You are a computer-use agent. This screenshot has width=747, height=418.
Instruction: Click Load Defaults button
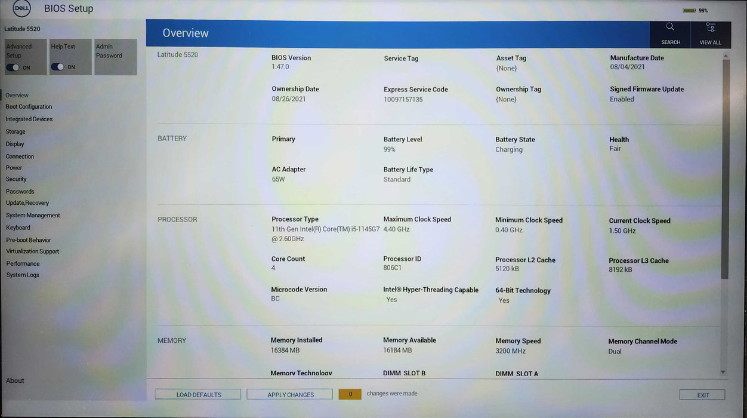[x=198, y=395]
